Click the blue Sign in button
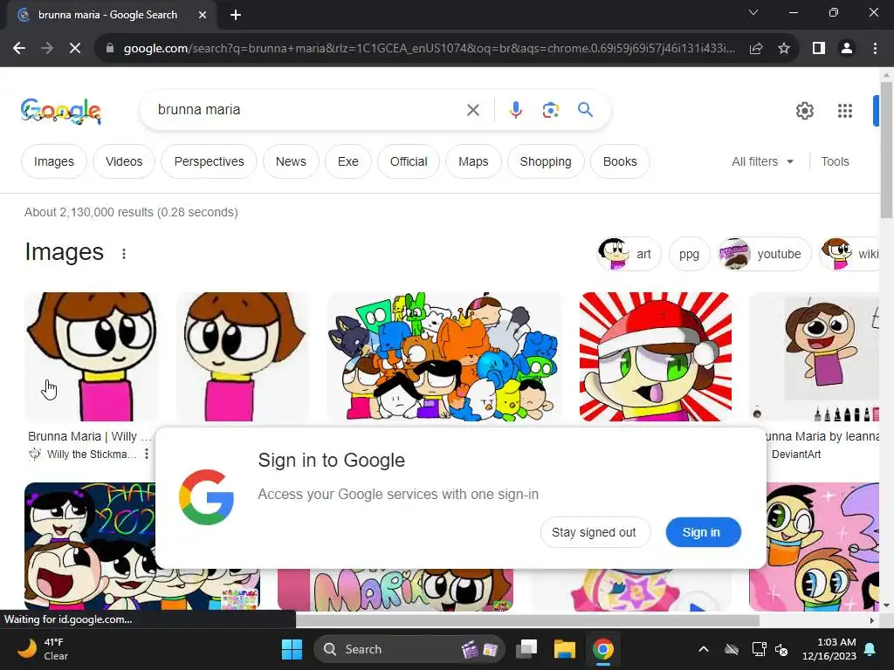Image resolution: width=894 pixels, height=670 pixels. (703, 532)
